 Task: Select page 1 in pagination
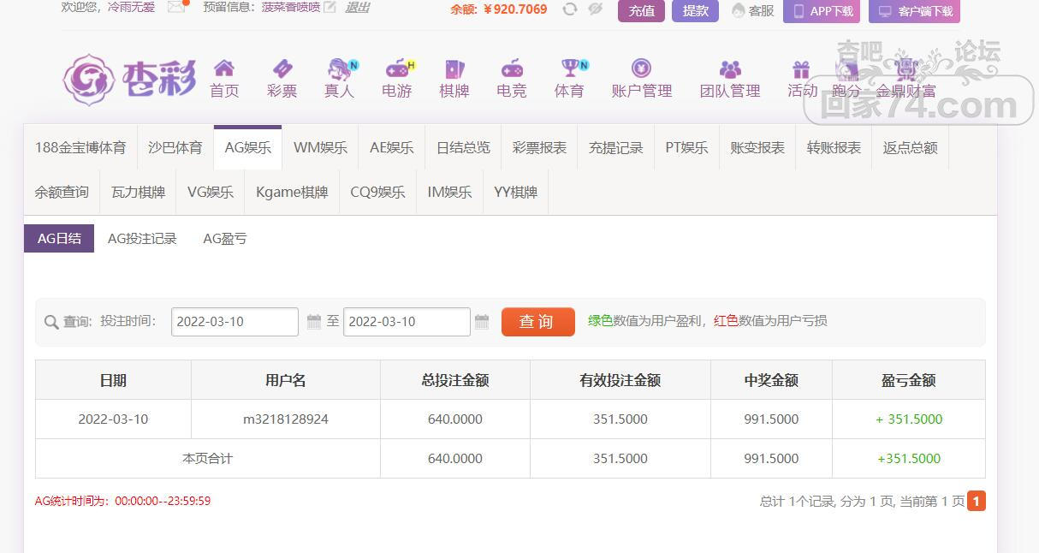point(976,501)
